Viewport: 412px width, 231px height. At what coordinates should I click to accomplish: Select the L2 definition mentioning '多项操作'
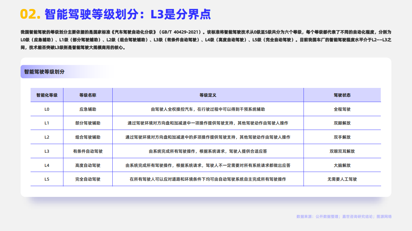[208, 137]
